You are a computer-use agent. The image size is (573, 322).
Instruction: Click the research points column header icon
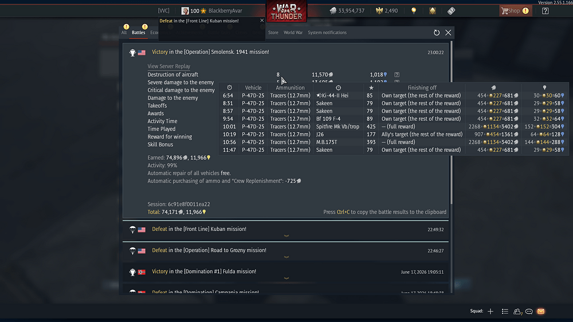pyautogui.click(x=544, y=88)
